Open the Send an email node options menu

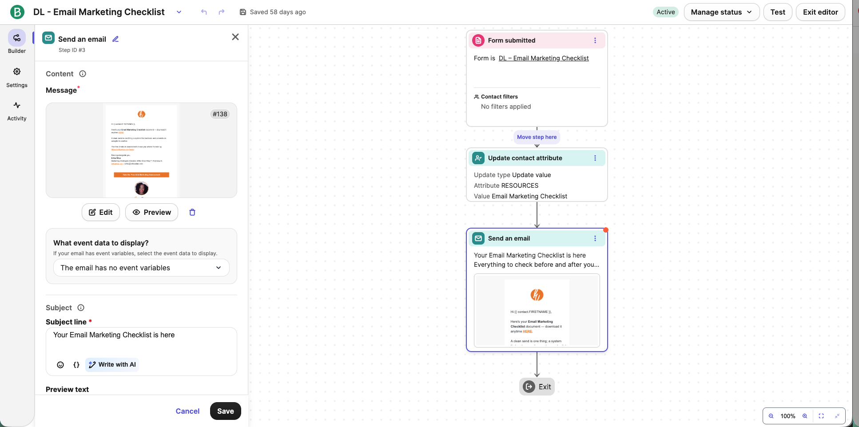pos(595,238)
